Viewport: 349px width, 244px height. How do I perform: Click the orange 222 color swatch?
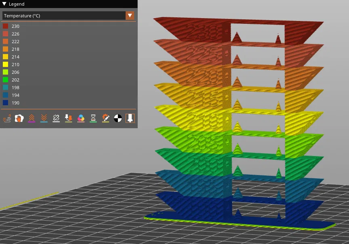click(5, 42)
